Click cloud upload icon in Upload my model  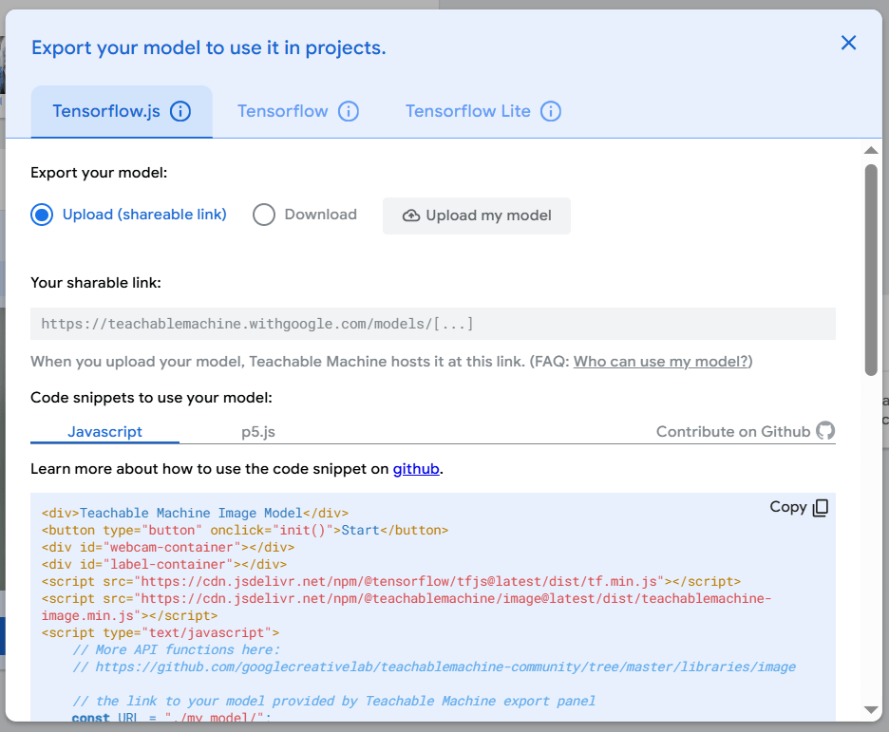click(411, 216)
